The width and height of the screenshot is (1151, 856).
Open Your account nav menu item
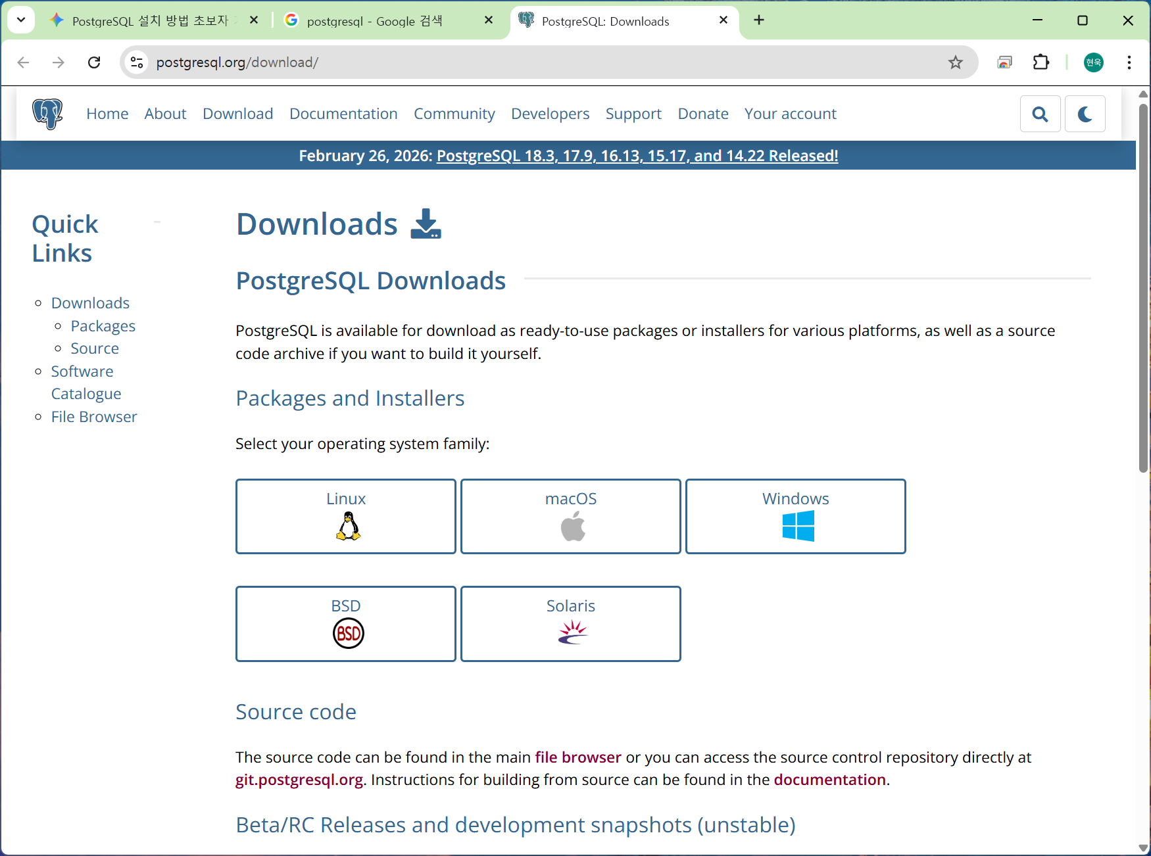point(790,114)
